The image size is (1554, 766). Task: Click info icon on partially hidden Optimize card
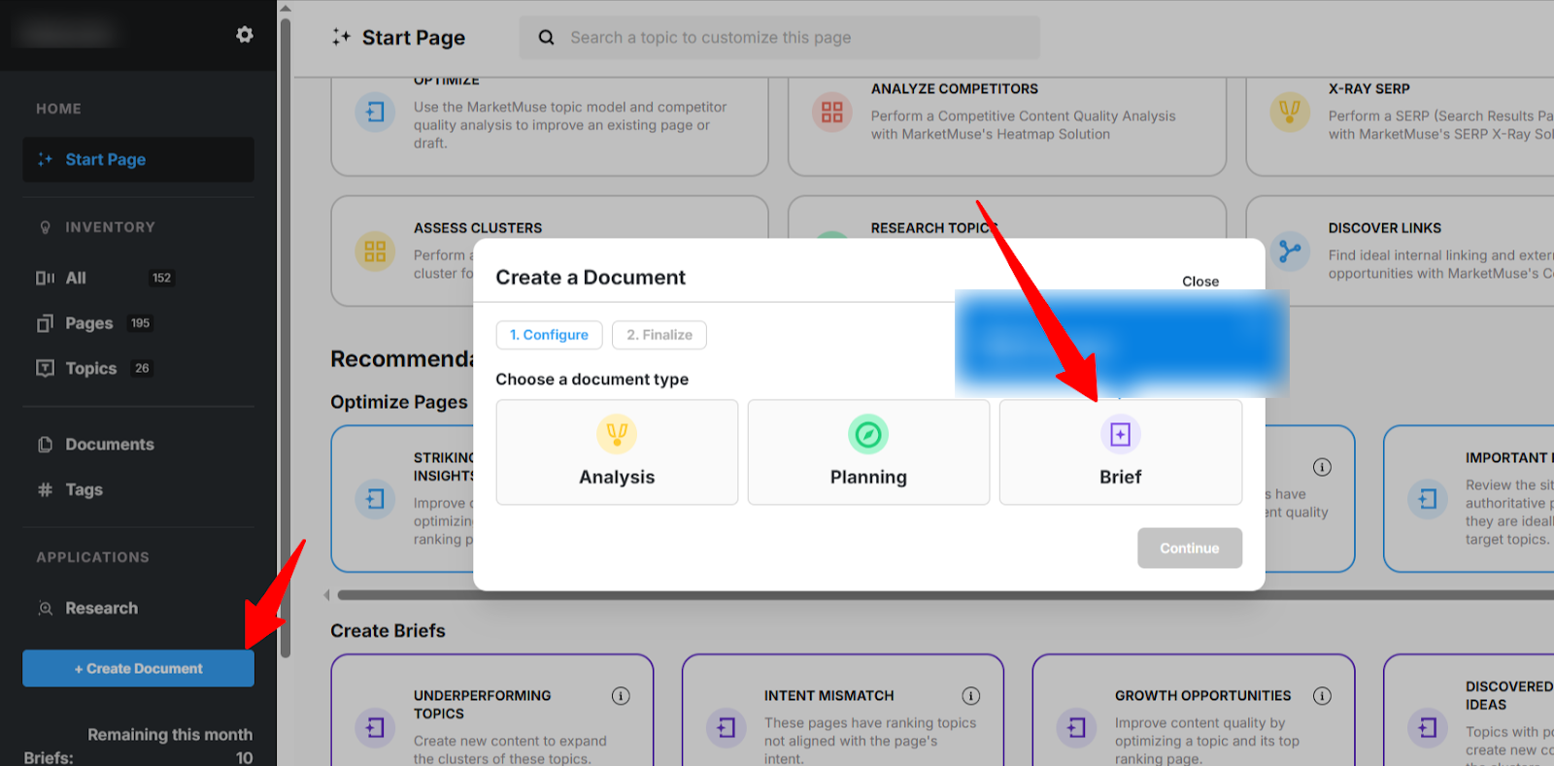tap(1322, 467)
